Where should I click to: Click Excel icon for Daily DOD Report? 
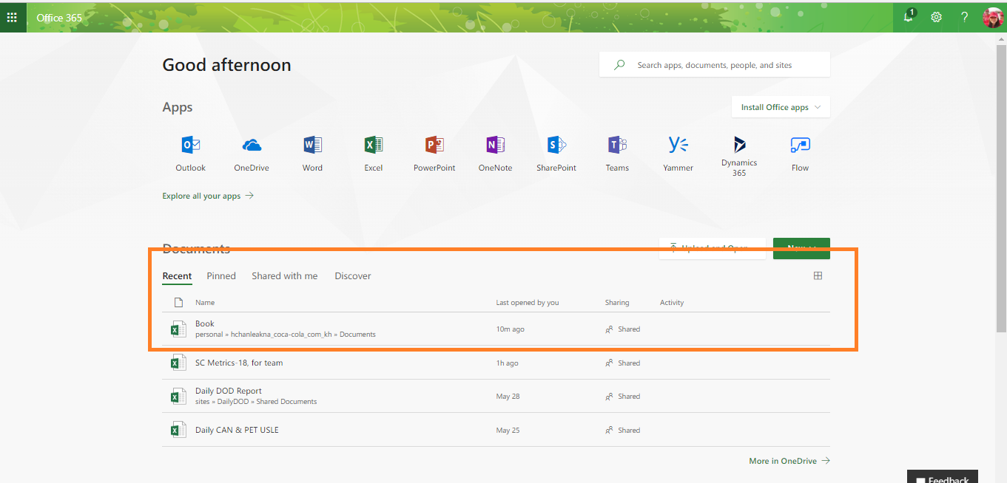178,397
